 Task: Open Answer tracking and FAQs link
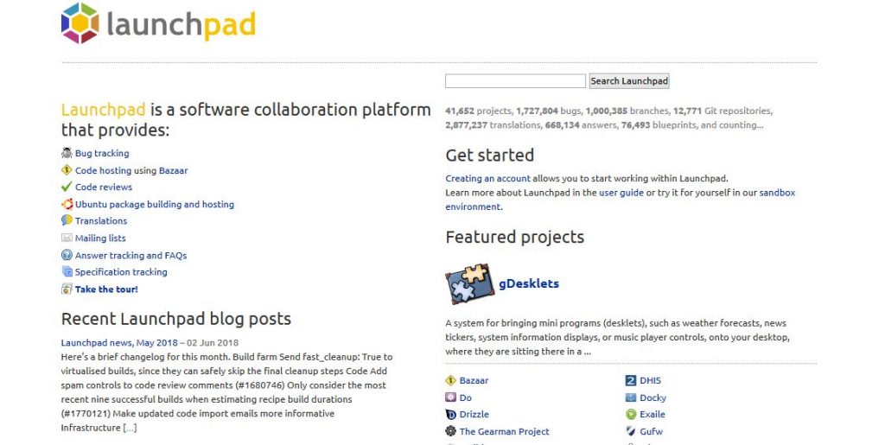click(131, 256)
